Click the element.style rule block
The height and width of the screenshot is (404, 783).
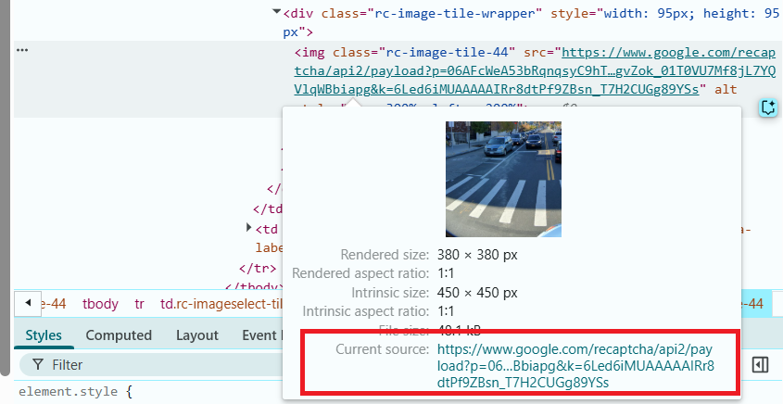point(74,392)
